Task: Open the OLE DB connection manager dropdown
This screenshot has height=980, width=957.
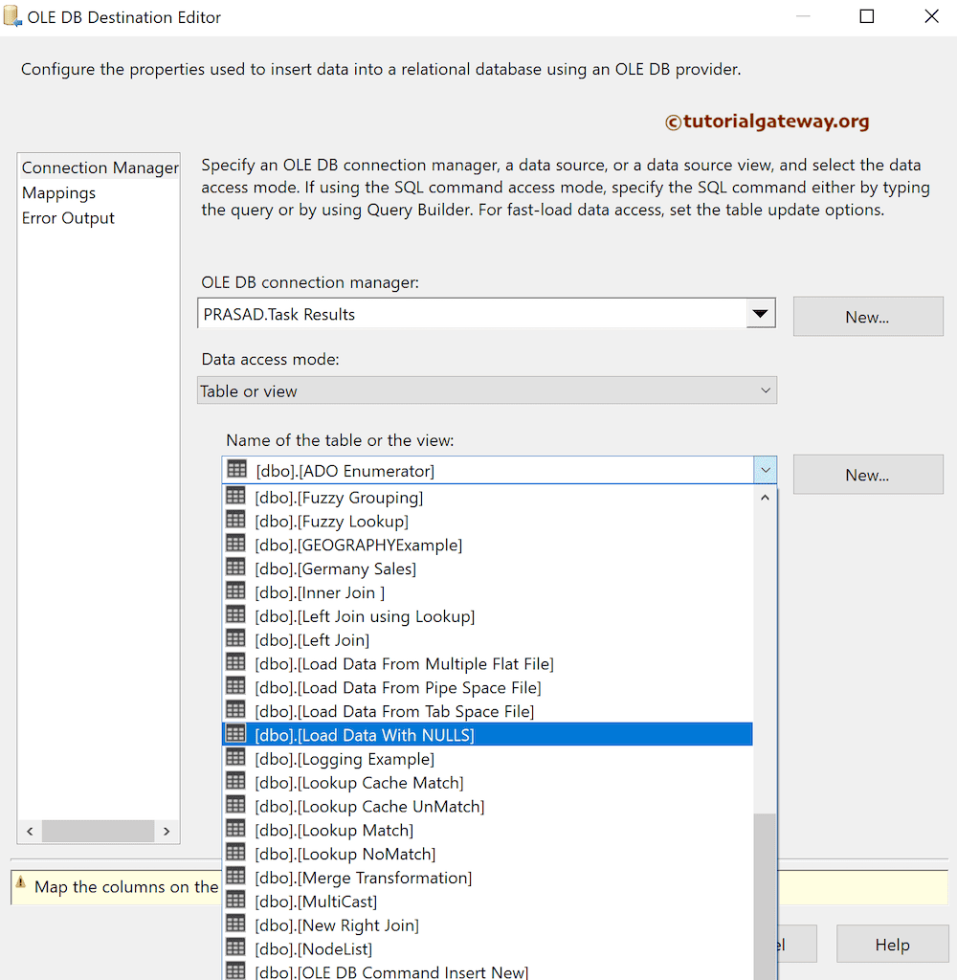Action: [761, 313]
